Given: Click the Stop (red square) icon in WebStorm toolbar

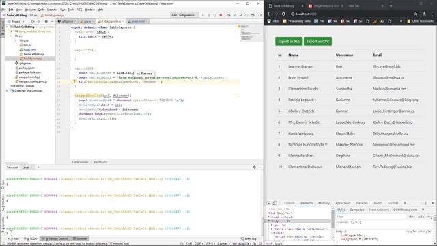Looking at the screenshot, I should [221, 15].
